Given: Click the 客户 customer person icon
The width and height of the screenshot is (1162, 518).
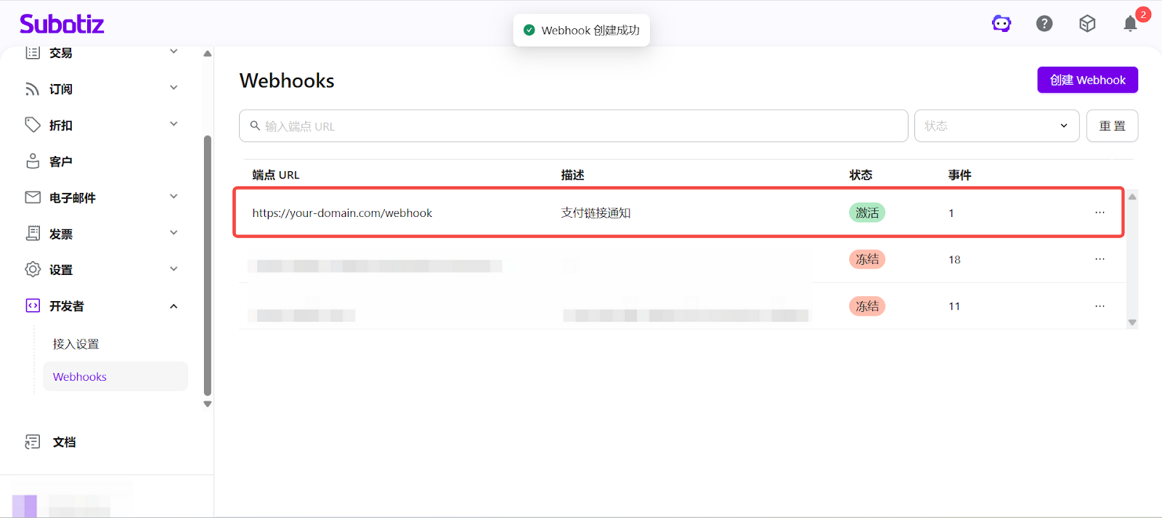Looking at the screenshot, I should point(33,161).
